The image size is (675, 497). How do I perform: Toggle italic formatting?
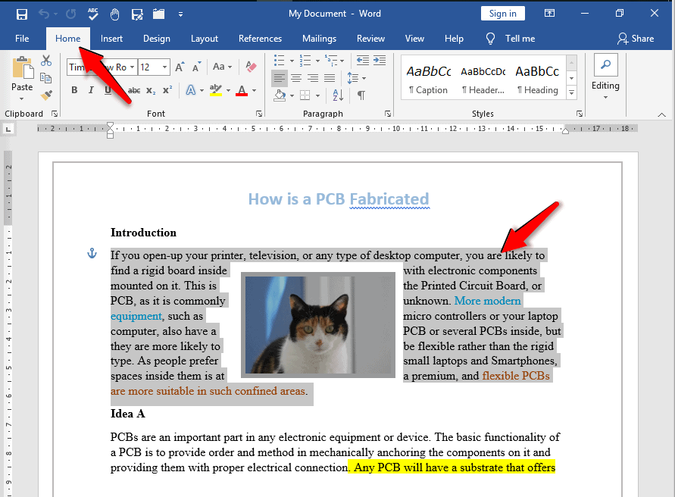point(91,90)
